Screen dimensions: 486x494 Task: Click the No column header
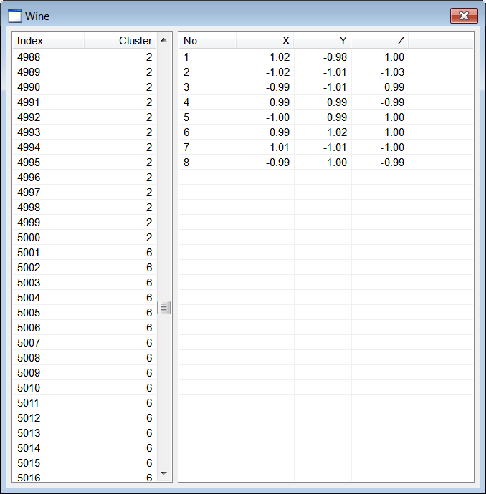(208, 41)
